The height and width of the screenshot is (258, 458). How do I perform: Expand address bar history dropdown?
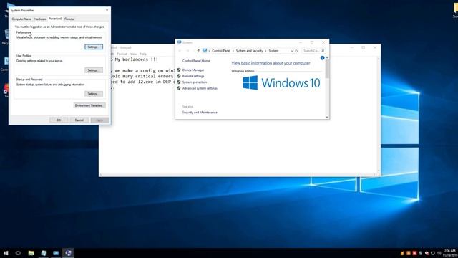coord(292,51)
